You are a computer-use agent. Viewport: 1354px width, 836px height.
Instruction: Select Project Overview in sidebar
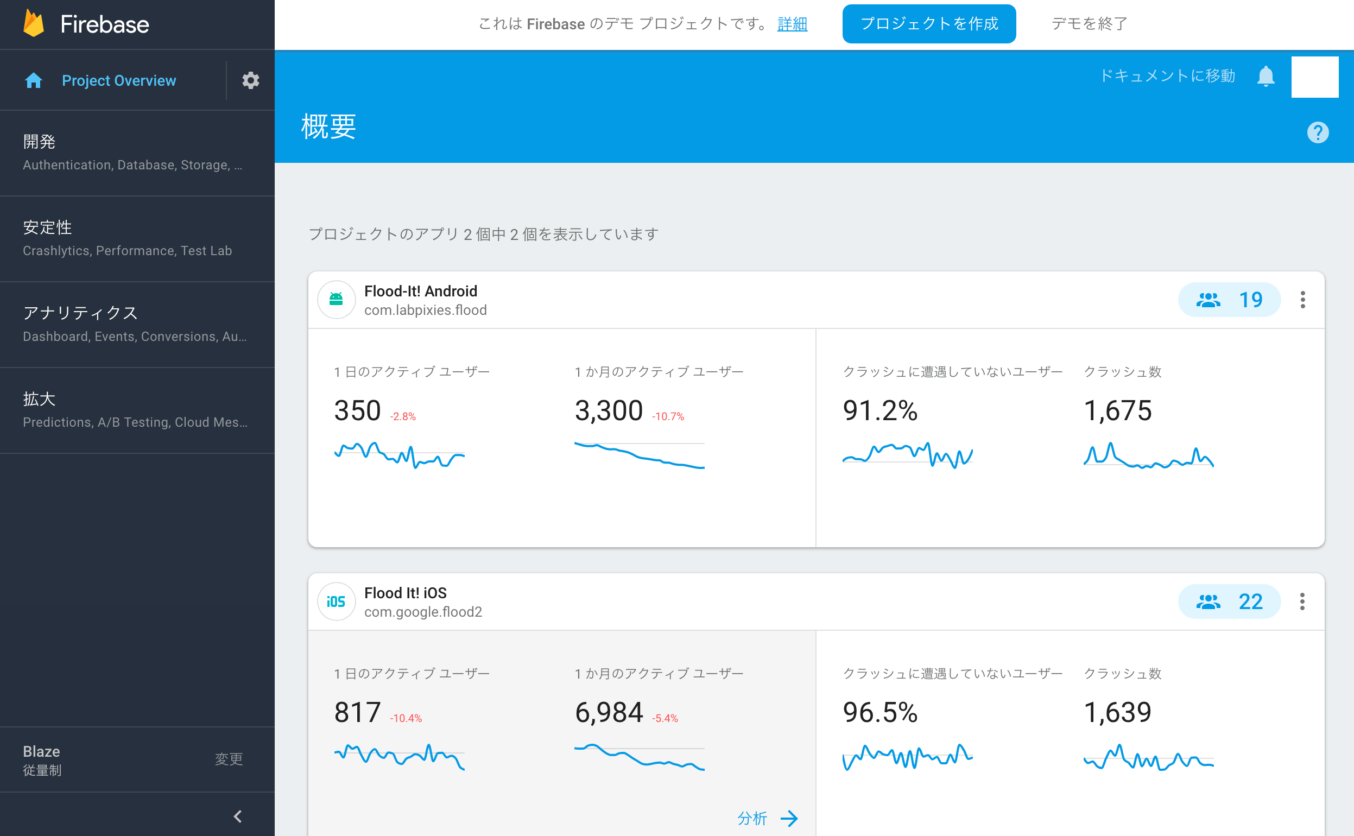click(x=119, y=81)
